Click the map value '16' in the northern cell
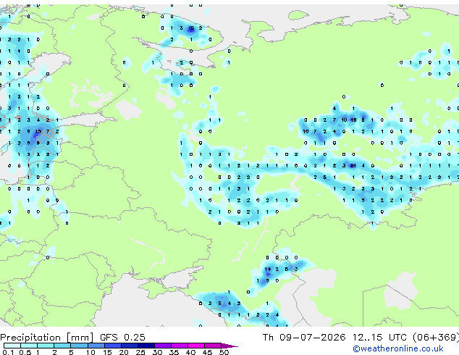This screenshot has width=459, height=355. click(191, 28)
